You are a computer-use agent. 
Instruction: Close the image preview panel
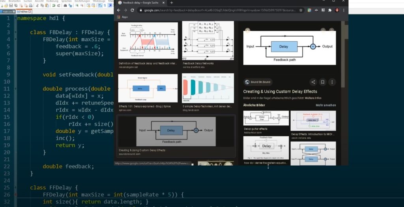247,30
